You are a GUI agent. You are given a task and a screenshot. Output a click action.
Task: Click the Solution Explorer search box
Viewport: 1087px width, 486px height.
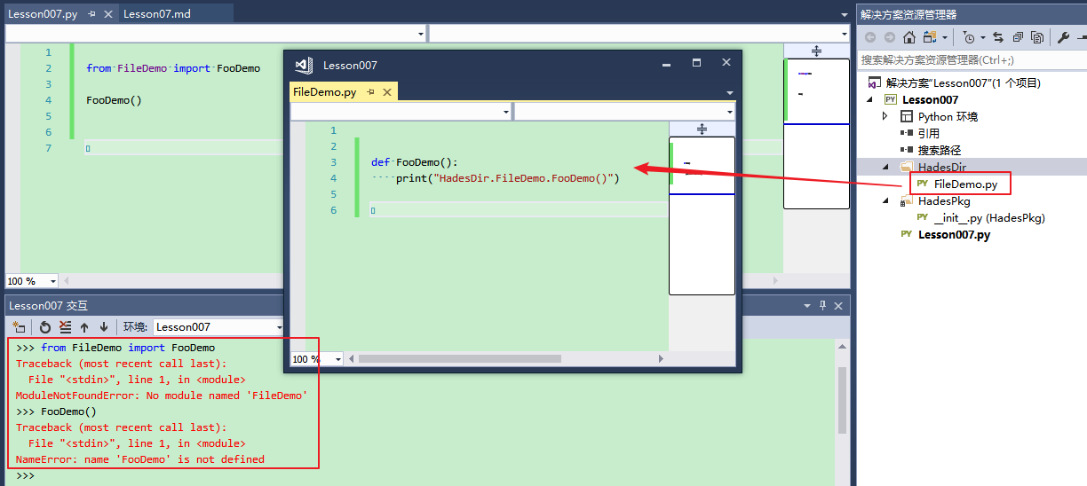click(x=968, y=59)
